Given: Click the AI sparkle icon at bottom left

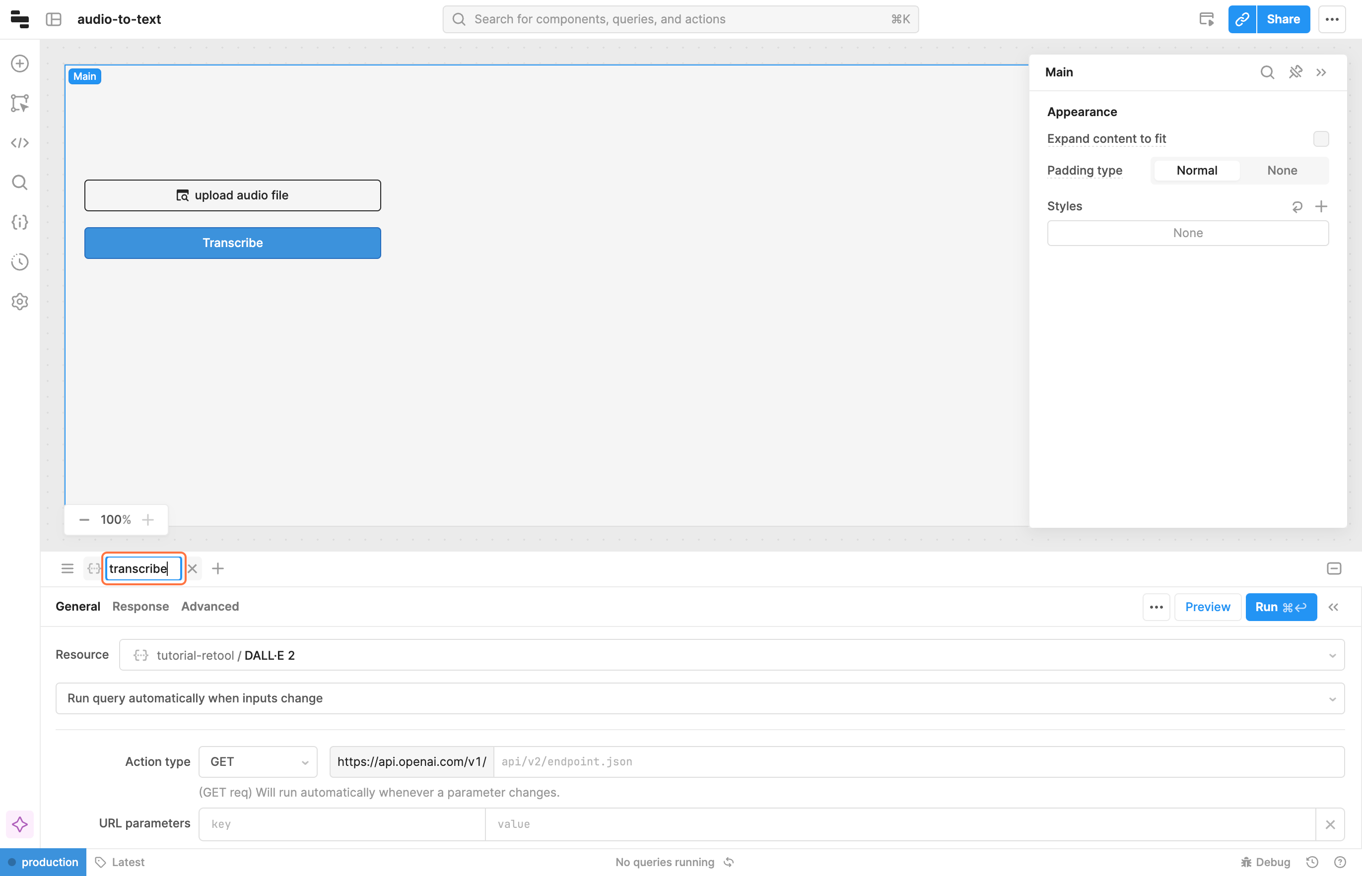Looking at the screenshot, I should pos(20,824).
